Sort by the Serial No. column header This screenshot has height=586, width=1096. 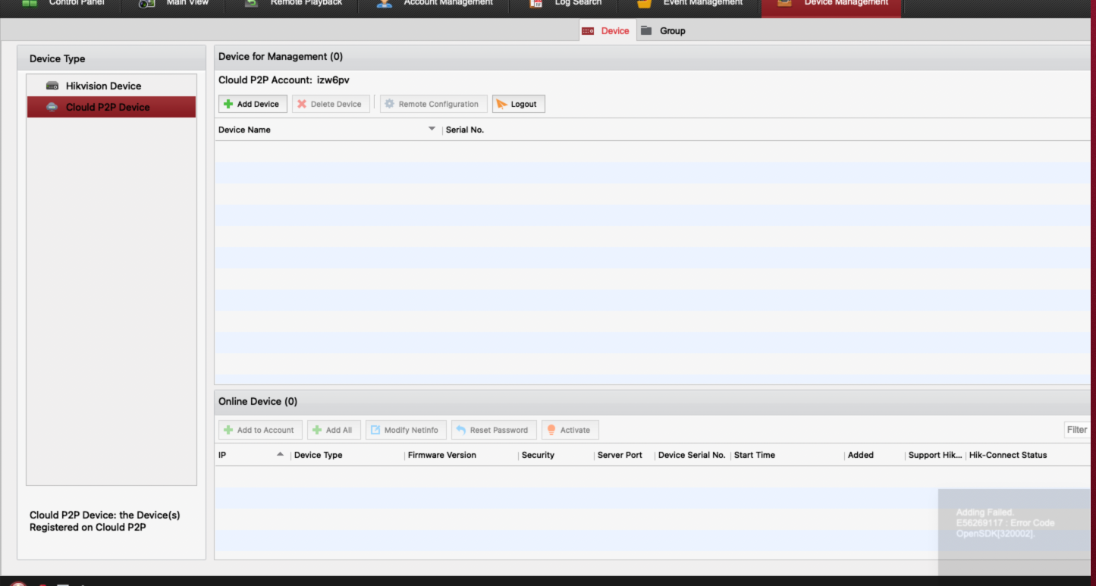465,130
